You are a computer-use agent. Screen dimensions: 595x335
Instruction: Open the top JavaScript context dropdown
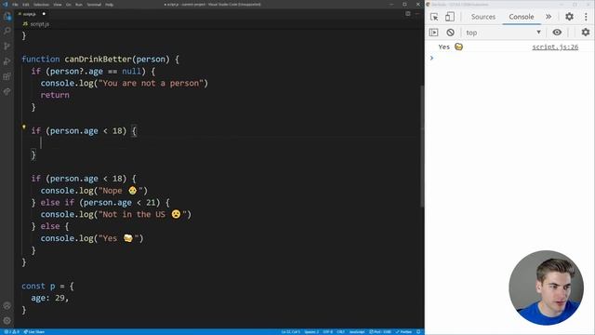503,33
